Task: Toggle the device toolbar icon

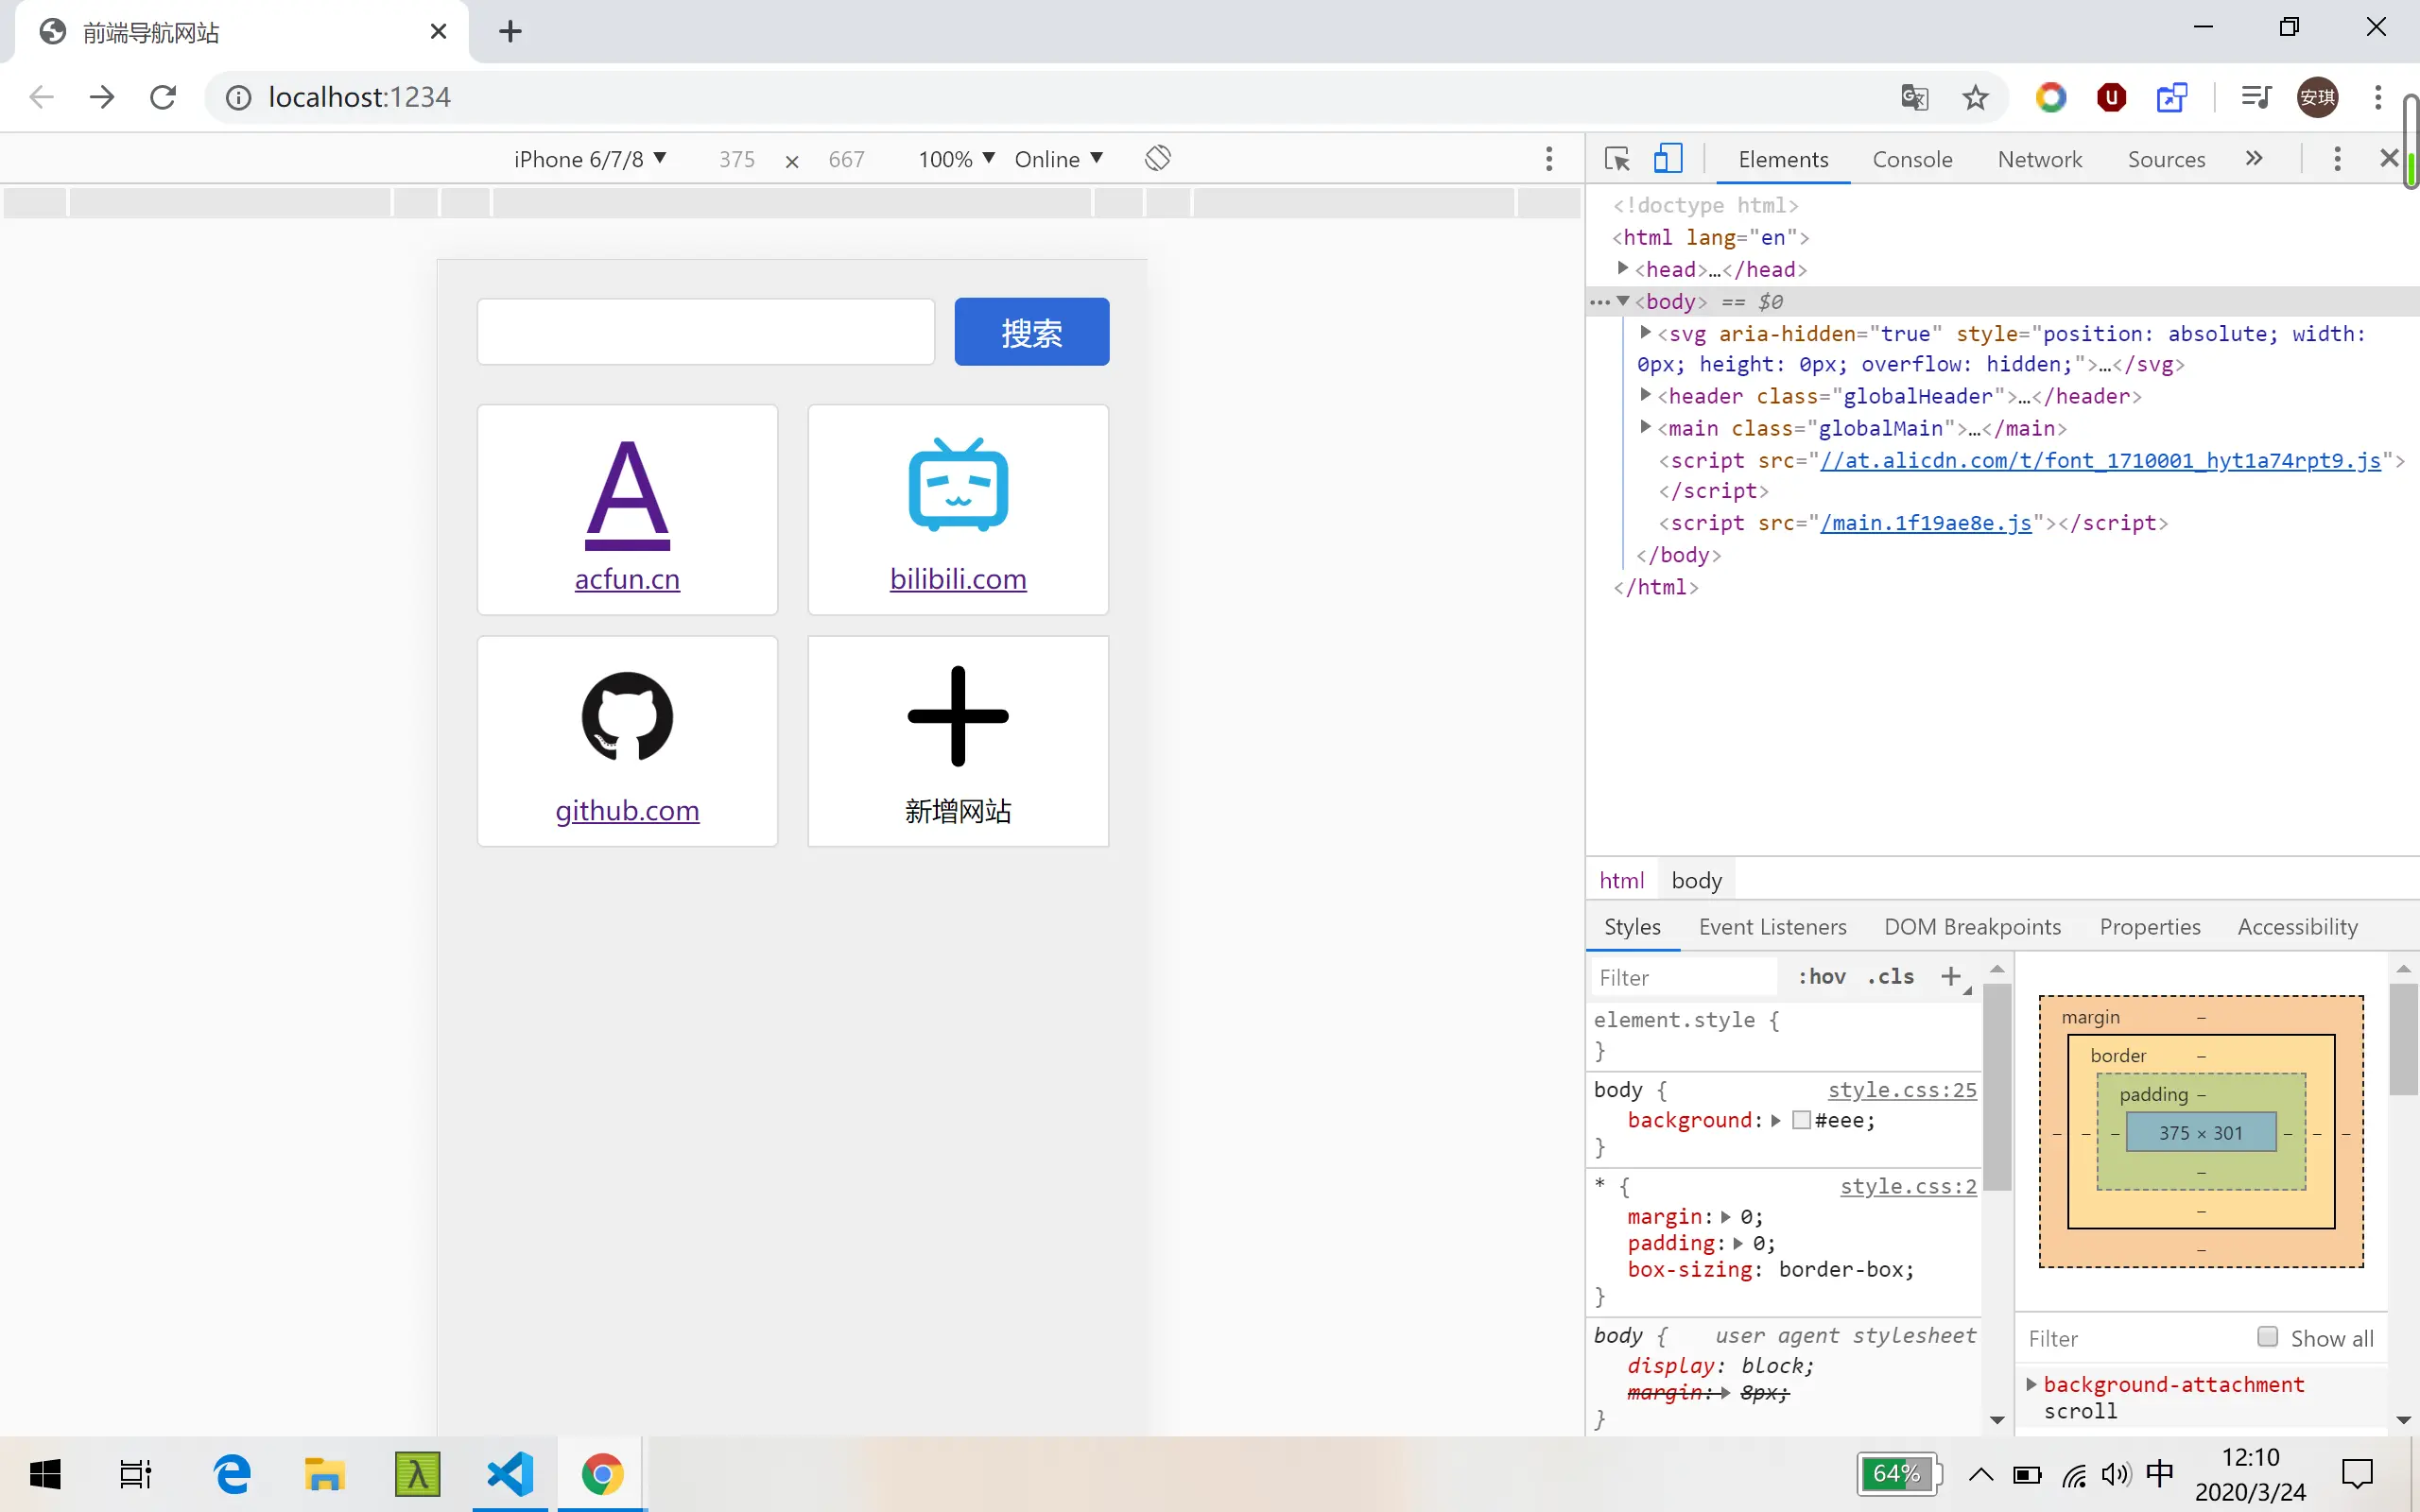Action: pos(1667,159)
